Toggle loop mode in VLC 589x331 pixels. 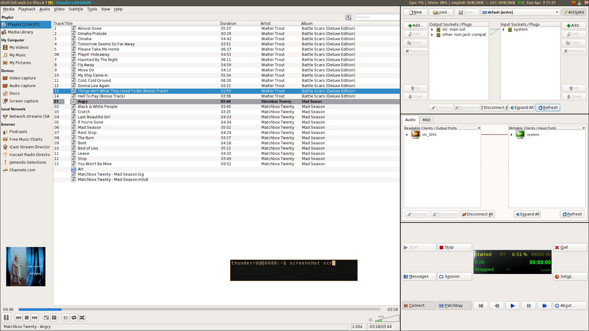(74, 318)
